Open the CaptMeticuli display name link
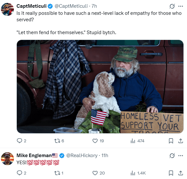 pyautogui.click(x=31, y=6)
